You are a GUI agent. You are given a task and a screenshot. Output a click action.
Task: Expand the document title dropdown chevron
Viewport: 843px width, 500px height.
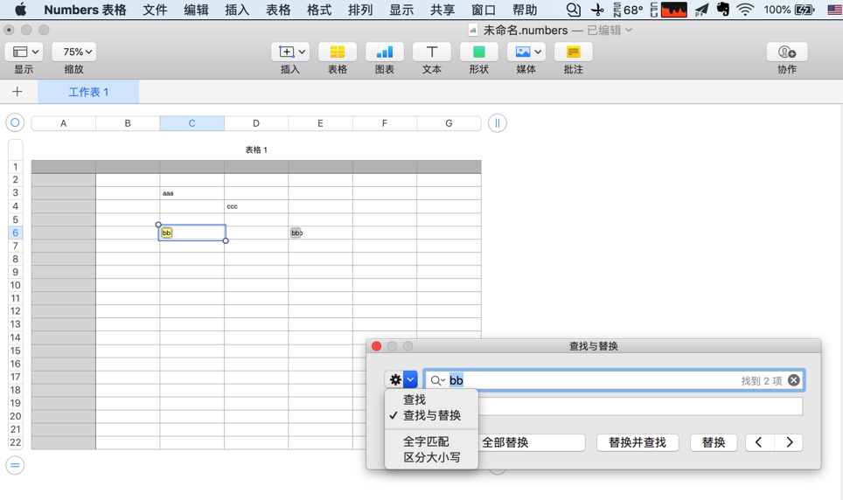pos(629,30)
